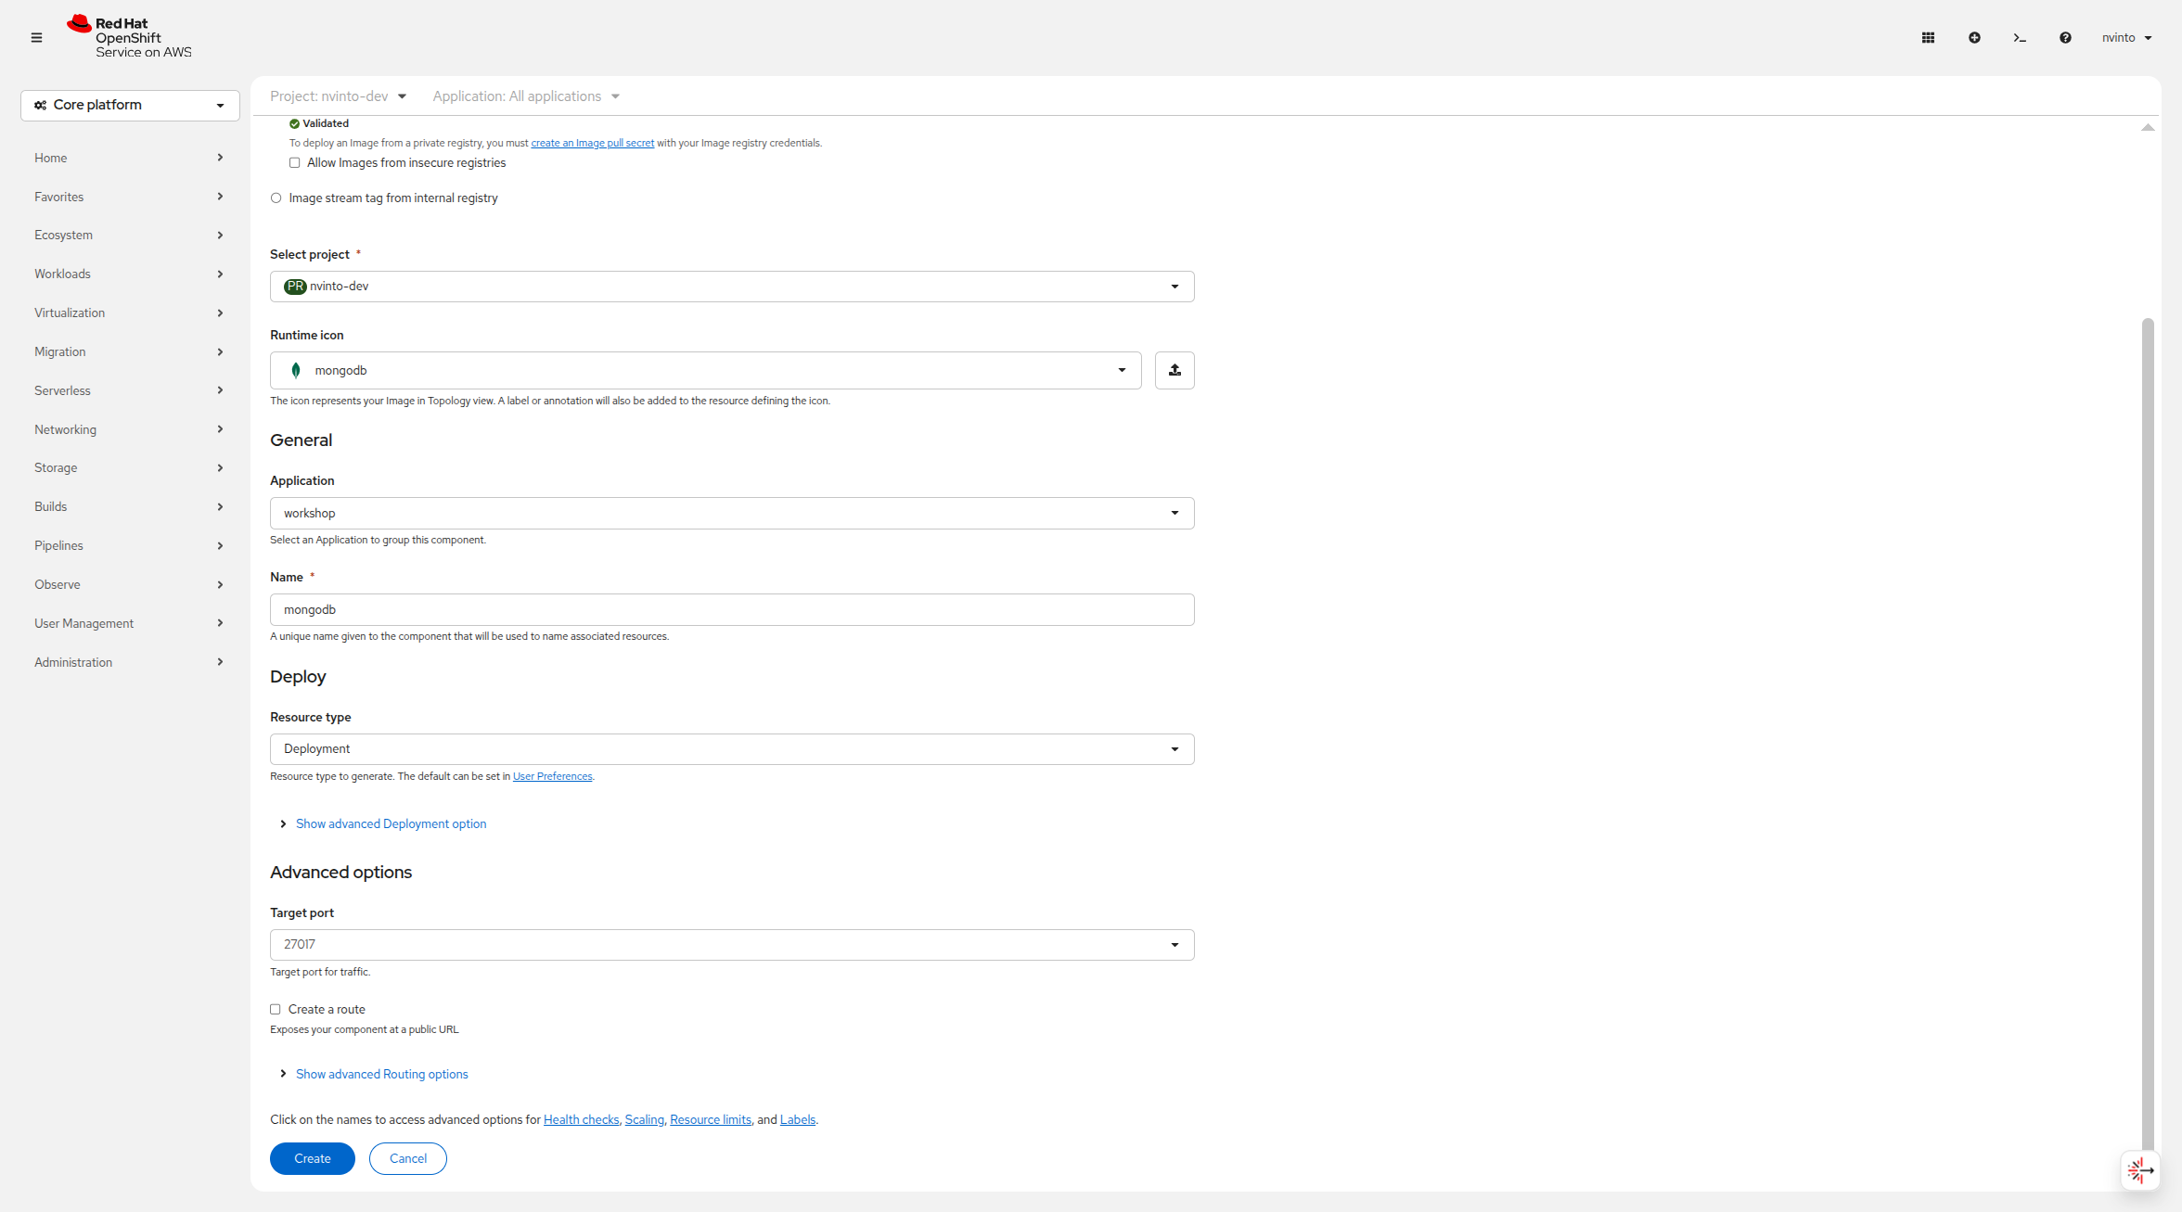Open the Health checks advanced option link
This screenshot has height=1212, width=2182.
point(581,1120)
